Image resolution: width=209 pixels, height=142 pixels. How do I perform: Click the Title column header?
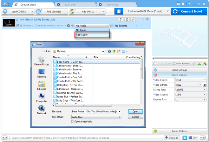[108, 57]
